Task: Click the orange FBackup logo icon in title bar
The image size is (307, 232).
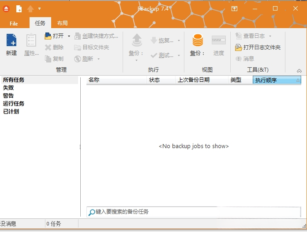Action: pos(6,9)
